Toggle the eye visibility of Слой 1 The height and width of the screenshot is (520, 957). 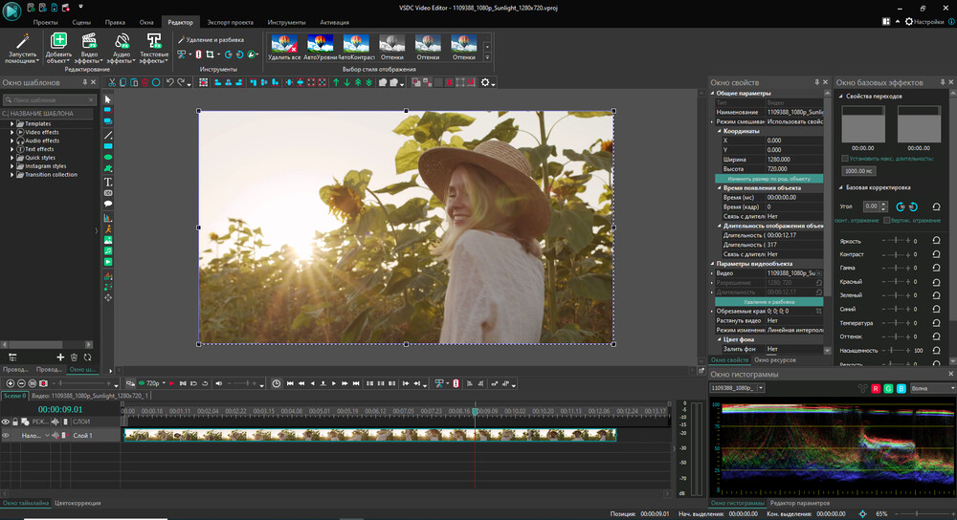pos(6,435)
